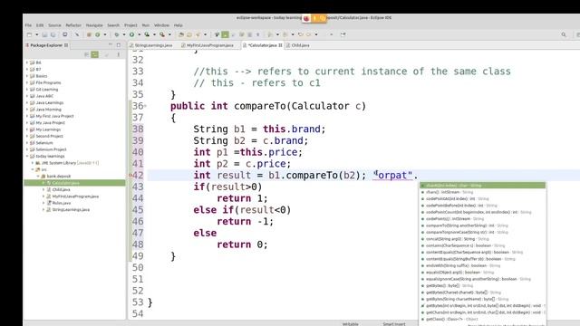Click the Coverage run toolbar icon
The width and height of the screenshot is (580, 326).
[147, 34]
